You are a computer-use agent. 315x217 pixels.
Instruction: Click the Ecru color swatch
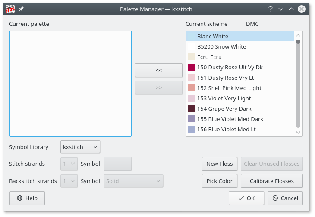click(x=191, y=57)
